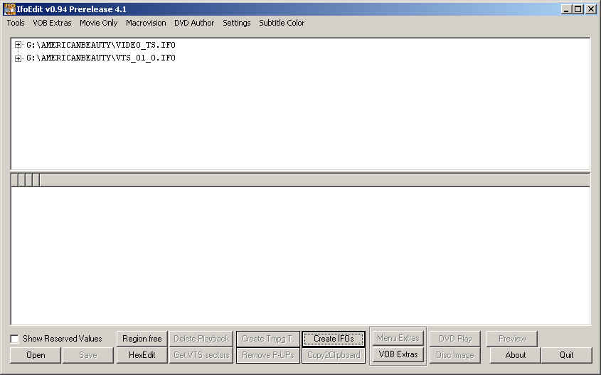Click the Delete Playback button
The image size is (601, 375).
pyautogui.click(x=201, y=339)
